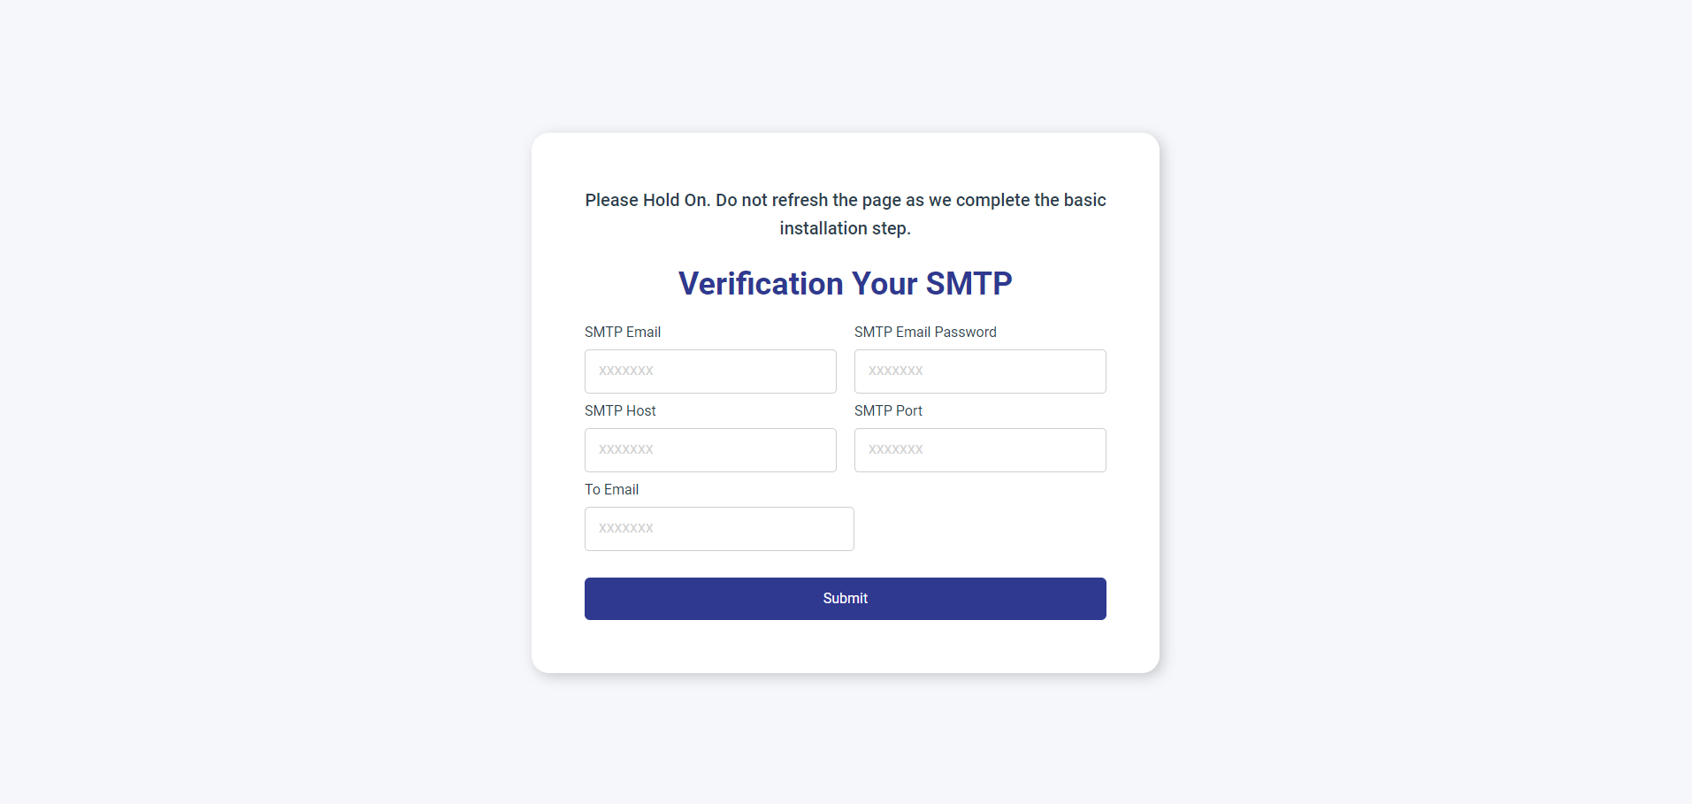The image size is (1692, 804).
Task: Click the "SMTP Email" field label
Action: (x=623, y=333)
